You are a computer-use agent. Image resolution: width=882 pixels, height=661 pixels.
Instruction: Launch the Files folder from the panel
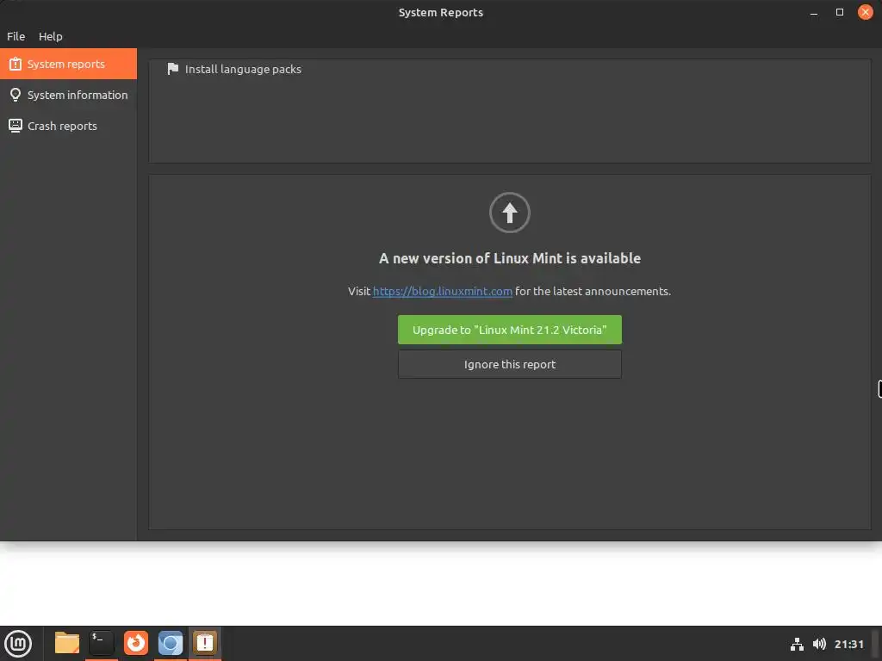coord(67,643)
